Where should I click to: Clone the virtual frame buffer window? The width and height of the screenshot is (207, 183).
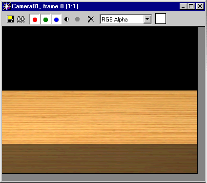[x=21, y=19]
